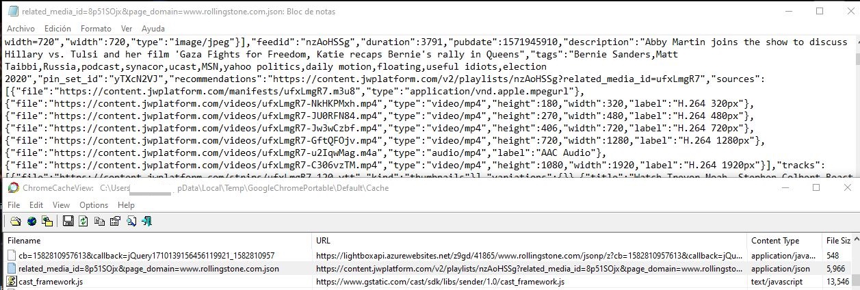Viewport: 860px width, 290px height.
Task: Select related_media_id=8p51SOjx rollingstone.com.json row
Action: click(148, 269)
